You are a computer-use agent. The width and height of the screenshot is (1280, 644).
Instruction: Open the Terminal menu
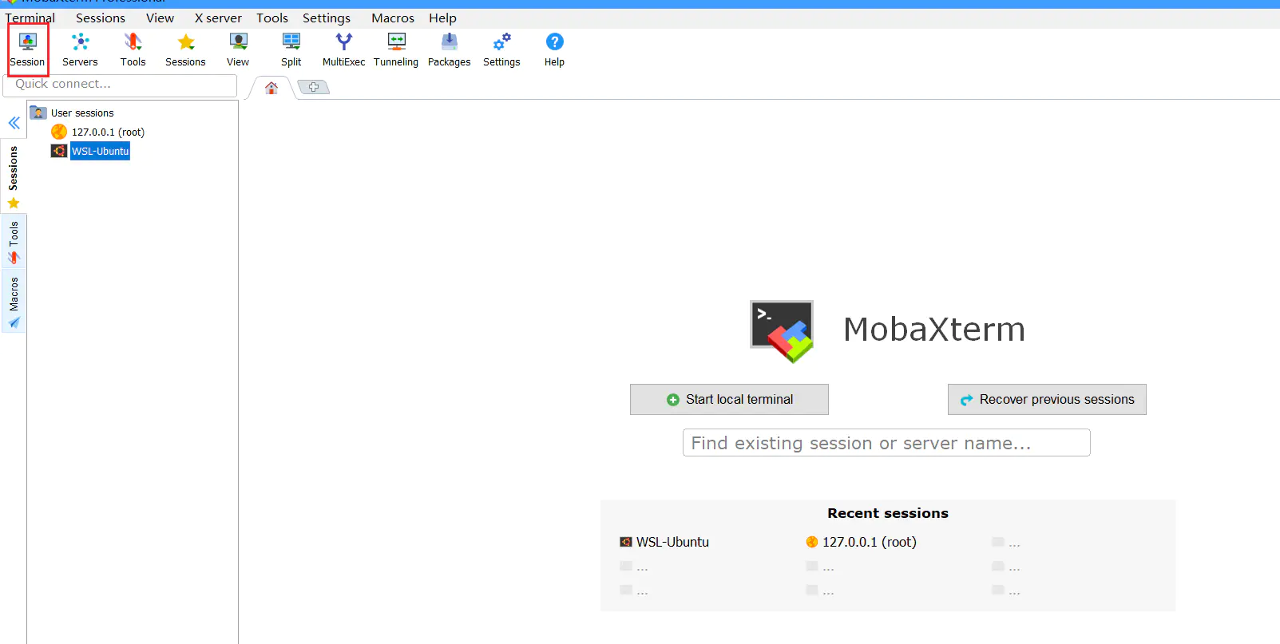tap(30, 18)
